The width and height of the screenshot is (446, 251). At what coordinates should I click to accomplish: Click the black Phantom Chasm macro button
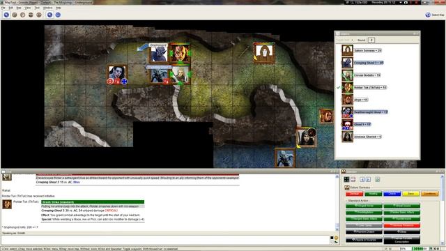pyautogui.click(x=364, y=232)
